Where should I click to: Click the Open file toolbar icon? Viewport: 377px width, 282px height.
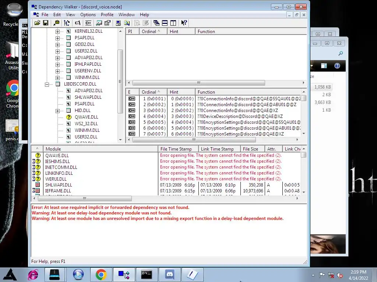(37, 23)
